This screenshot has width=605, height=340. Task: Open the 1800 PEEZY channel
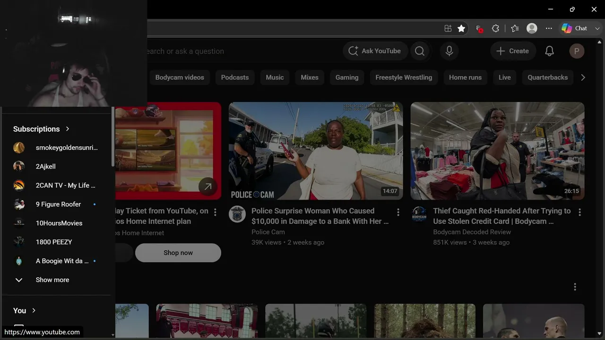(x=57, y=242)
